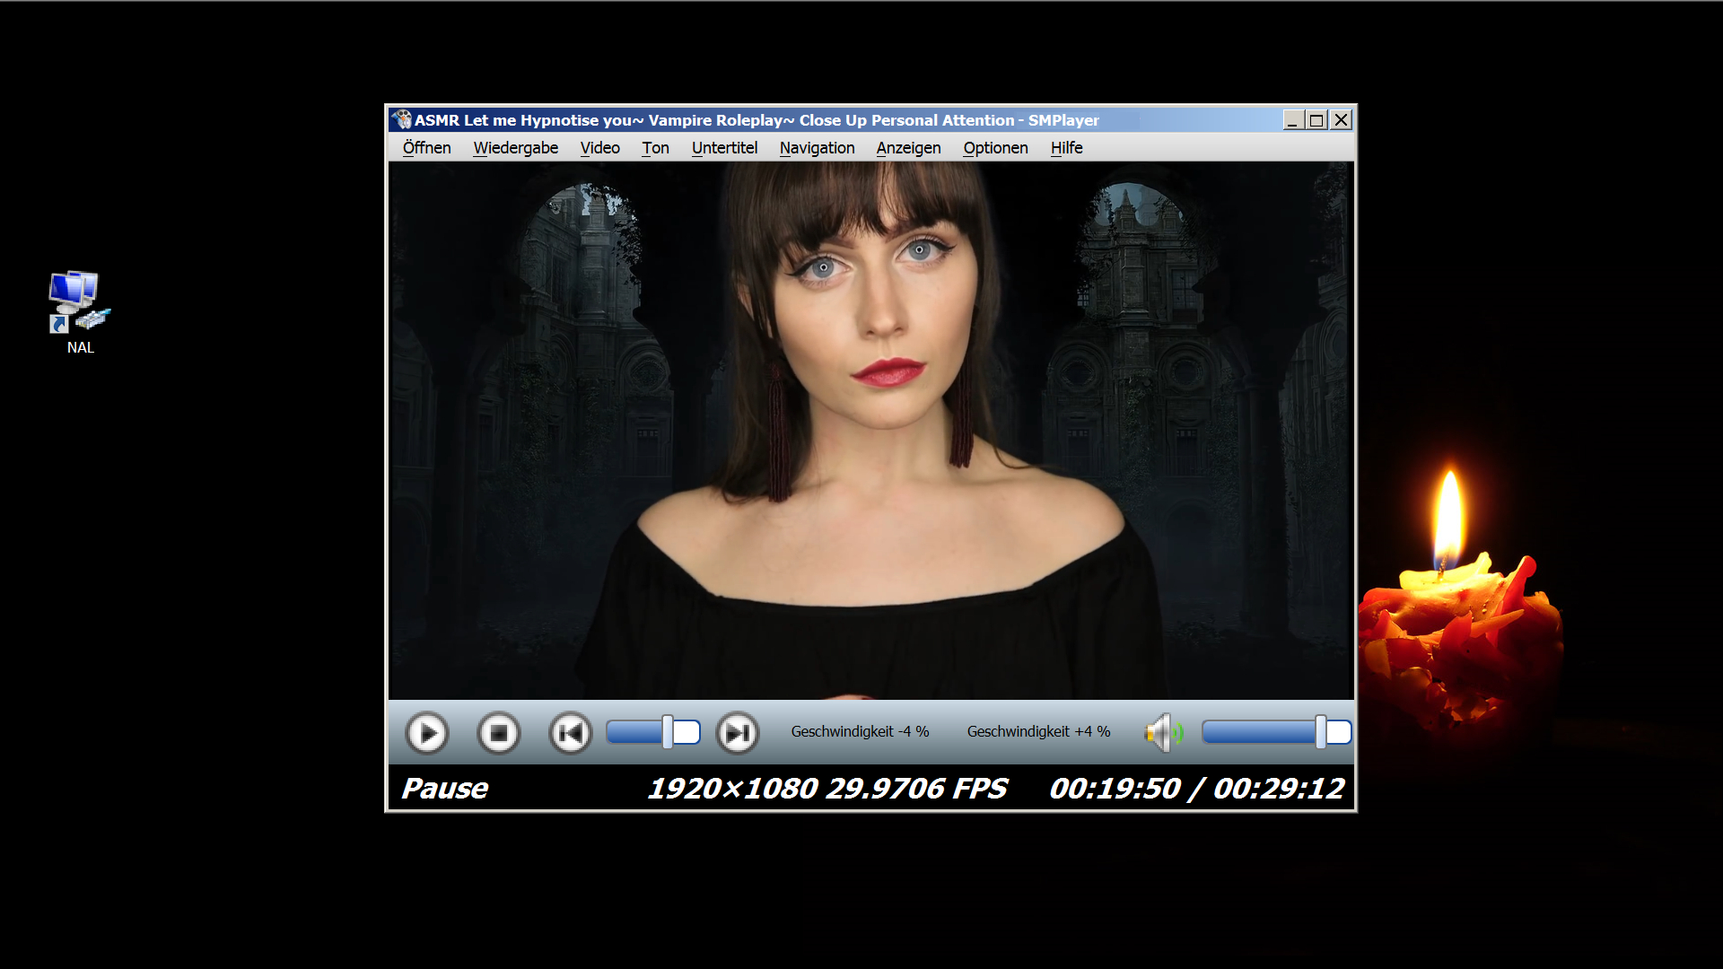Jump backward with the rewind button
This screenshot has width=1723, height=969.
click(x=570, y=733)
